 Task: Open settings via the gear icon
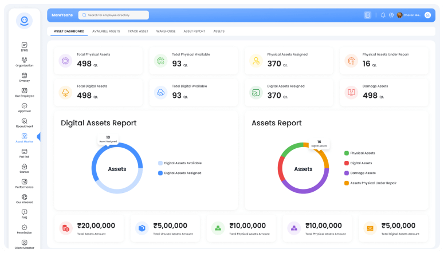pos(391,15)
